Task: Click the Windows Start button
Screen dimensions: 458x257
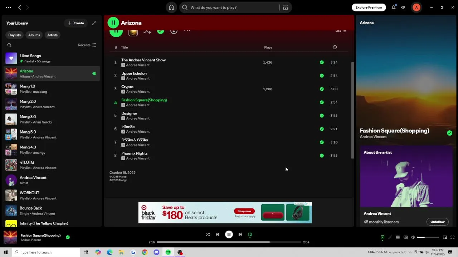Action: [x=6, y=252]
